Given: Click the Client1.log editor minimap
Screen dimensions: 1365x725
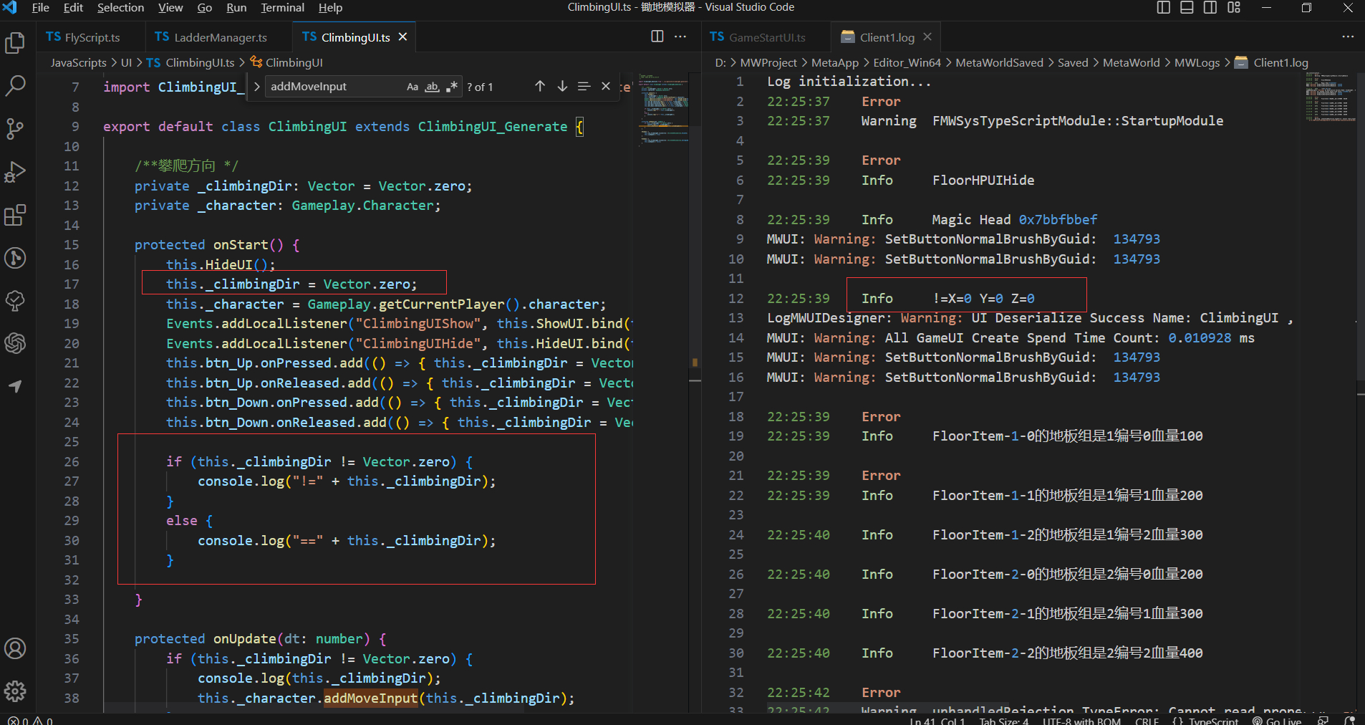Looking at the screenshot, I should pyautogui.click(x=1331, y=97).
